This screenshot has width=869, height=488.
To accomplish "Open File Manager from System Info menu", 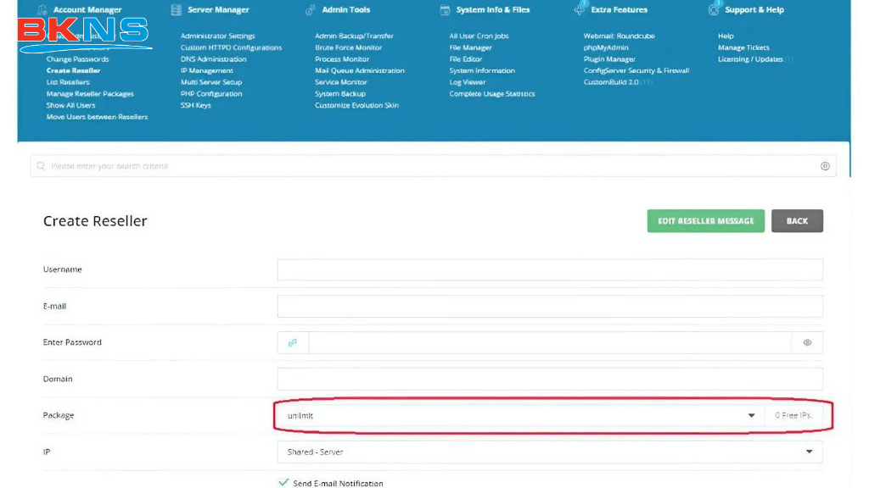I will (x=470, y=48).
